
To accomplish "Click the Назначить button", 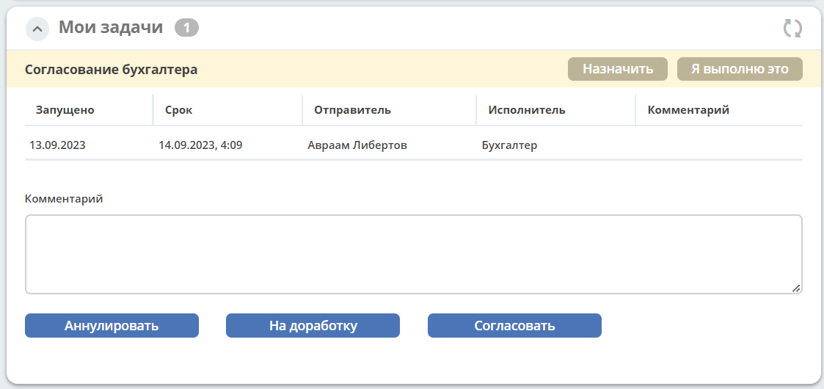I will click(x=618, y=69).
